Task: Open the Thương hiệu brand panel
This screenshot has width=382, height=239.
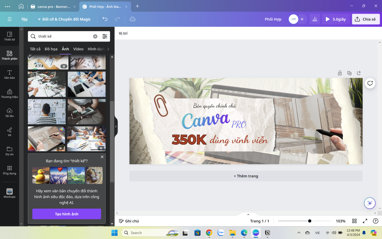Action: coord(10,94)
